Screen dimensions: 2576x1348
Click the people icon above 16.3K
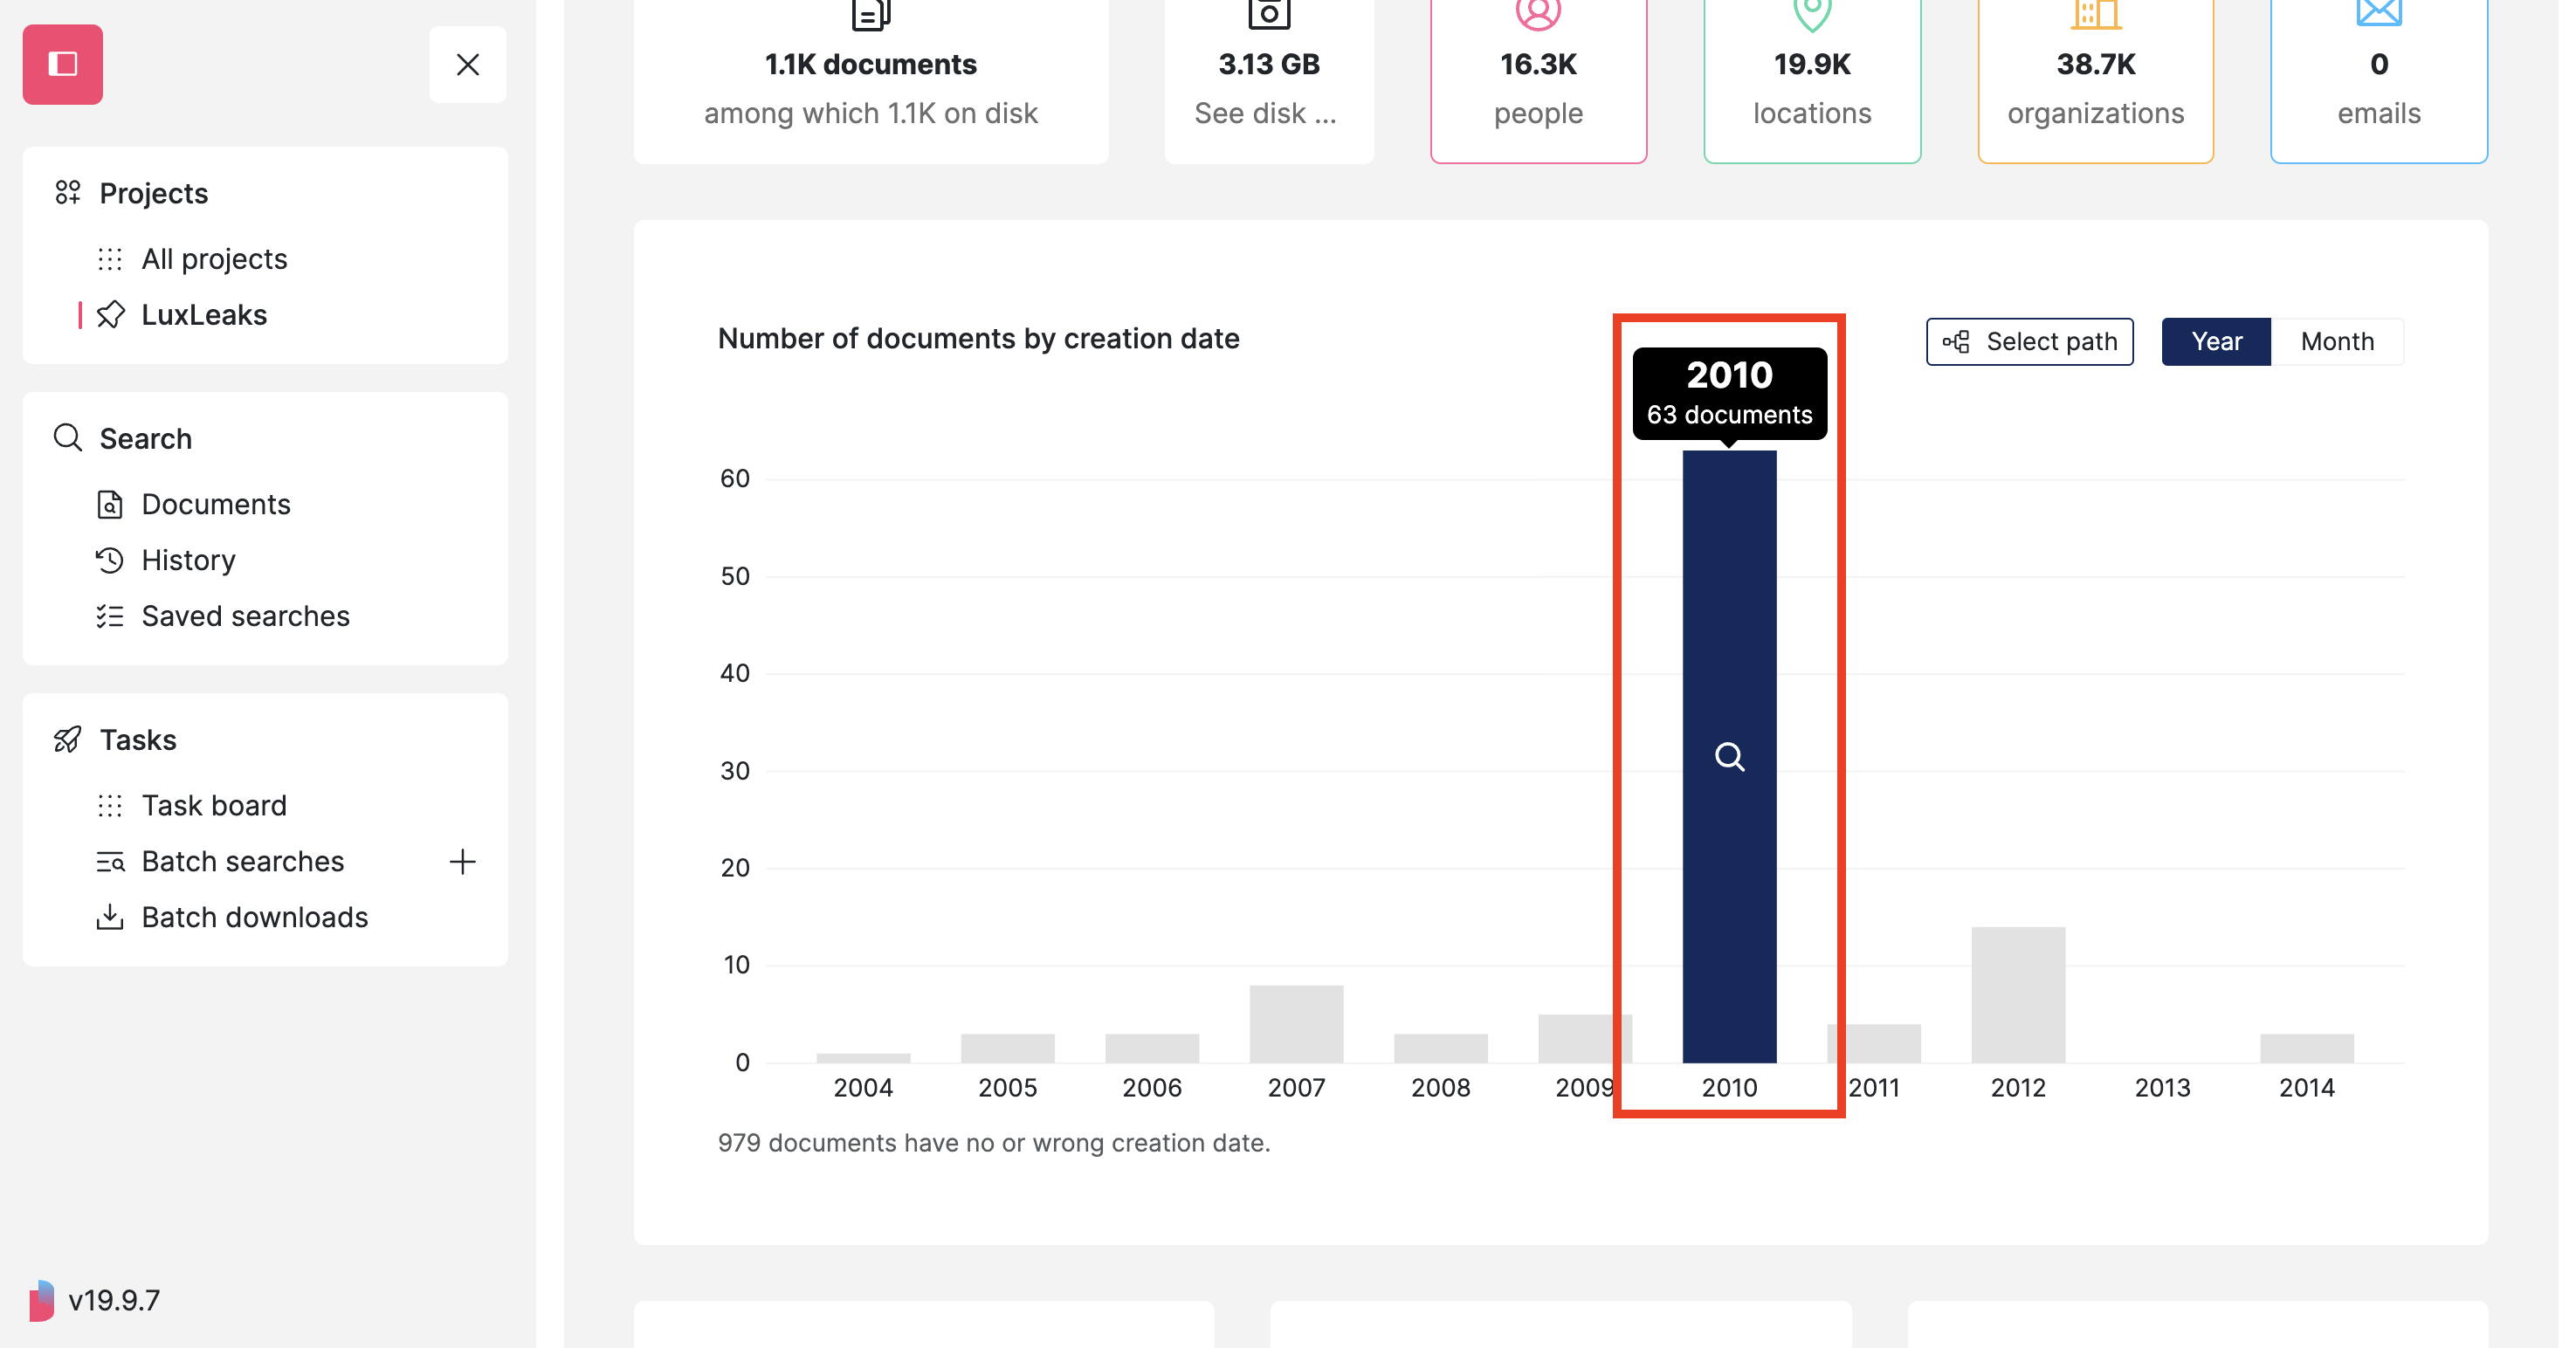point(1537,14)
